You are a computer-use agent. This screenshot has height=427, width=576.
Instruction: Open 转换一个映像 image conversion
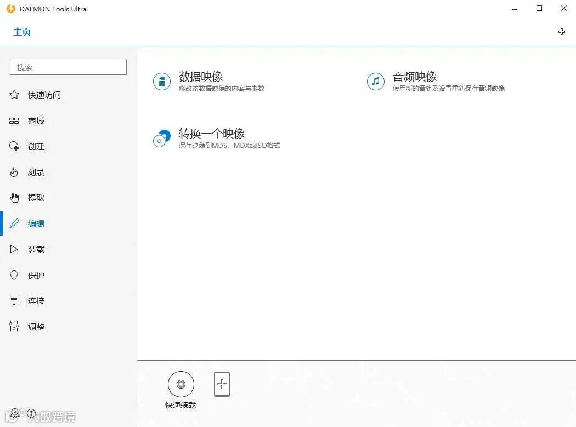(216, 138)
